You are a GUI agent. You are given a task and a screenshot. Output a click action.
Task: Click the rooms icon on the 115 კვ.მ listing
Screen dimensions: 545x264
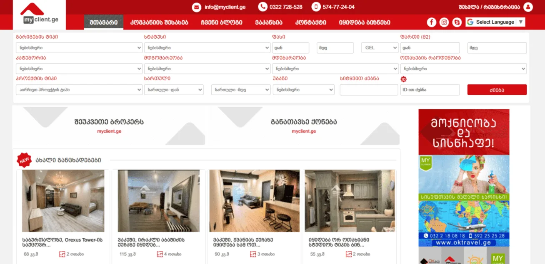click(x=160, y=254)
